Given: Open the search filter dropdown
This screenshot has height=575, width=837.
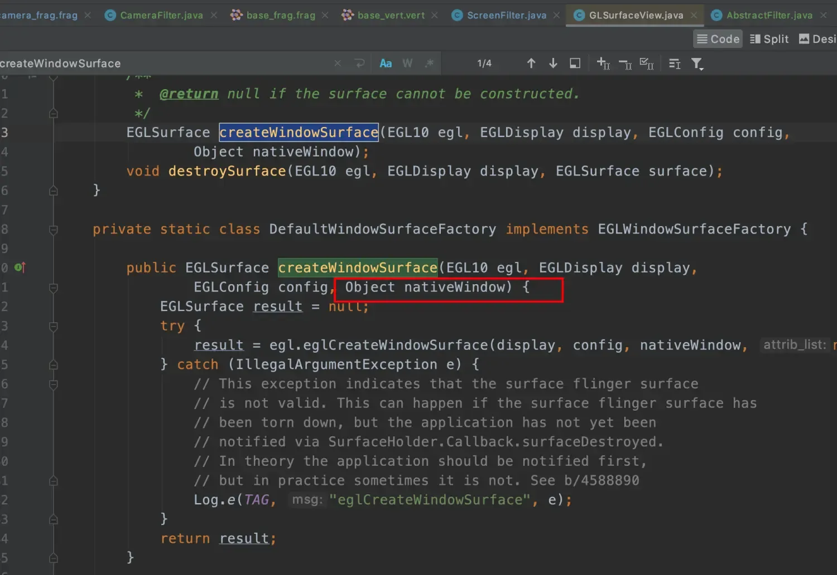Looking at the screenshot, I should 698,63.
